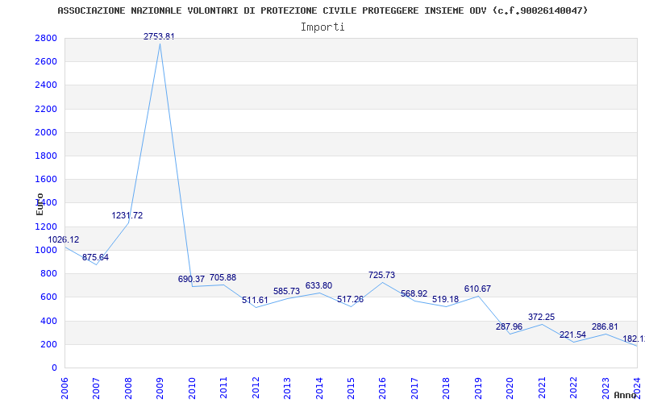Select the 800 y-axis tick label
This screenshot has height=403, width=645.
click(48, 273)
